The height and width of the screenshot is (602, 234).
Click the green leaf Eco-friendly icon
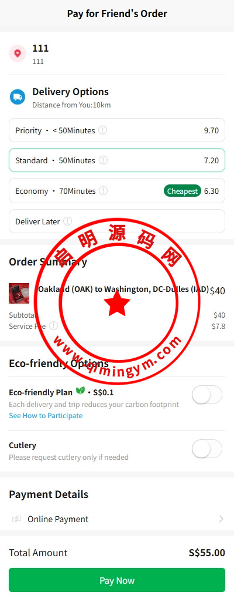point(80,391)
